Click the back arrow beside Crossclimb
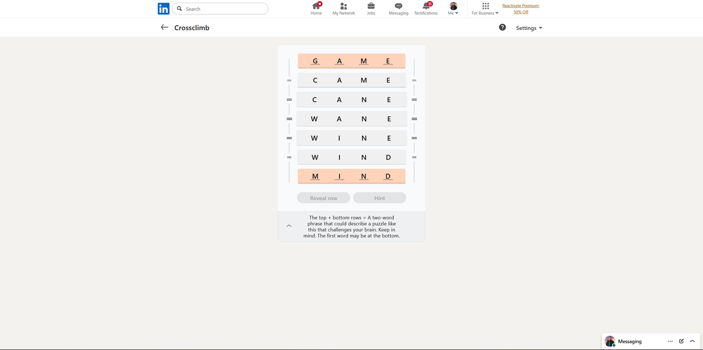This screenshot has width=703, height=350. click(165, 27)
